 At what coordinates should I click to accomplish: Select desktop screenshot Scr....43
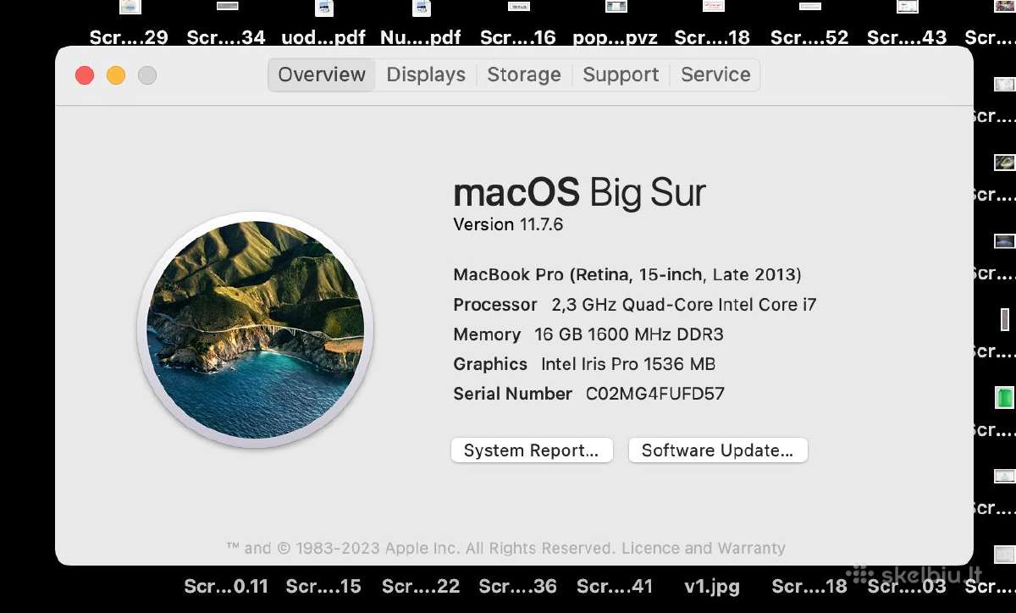(907, 37)
